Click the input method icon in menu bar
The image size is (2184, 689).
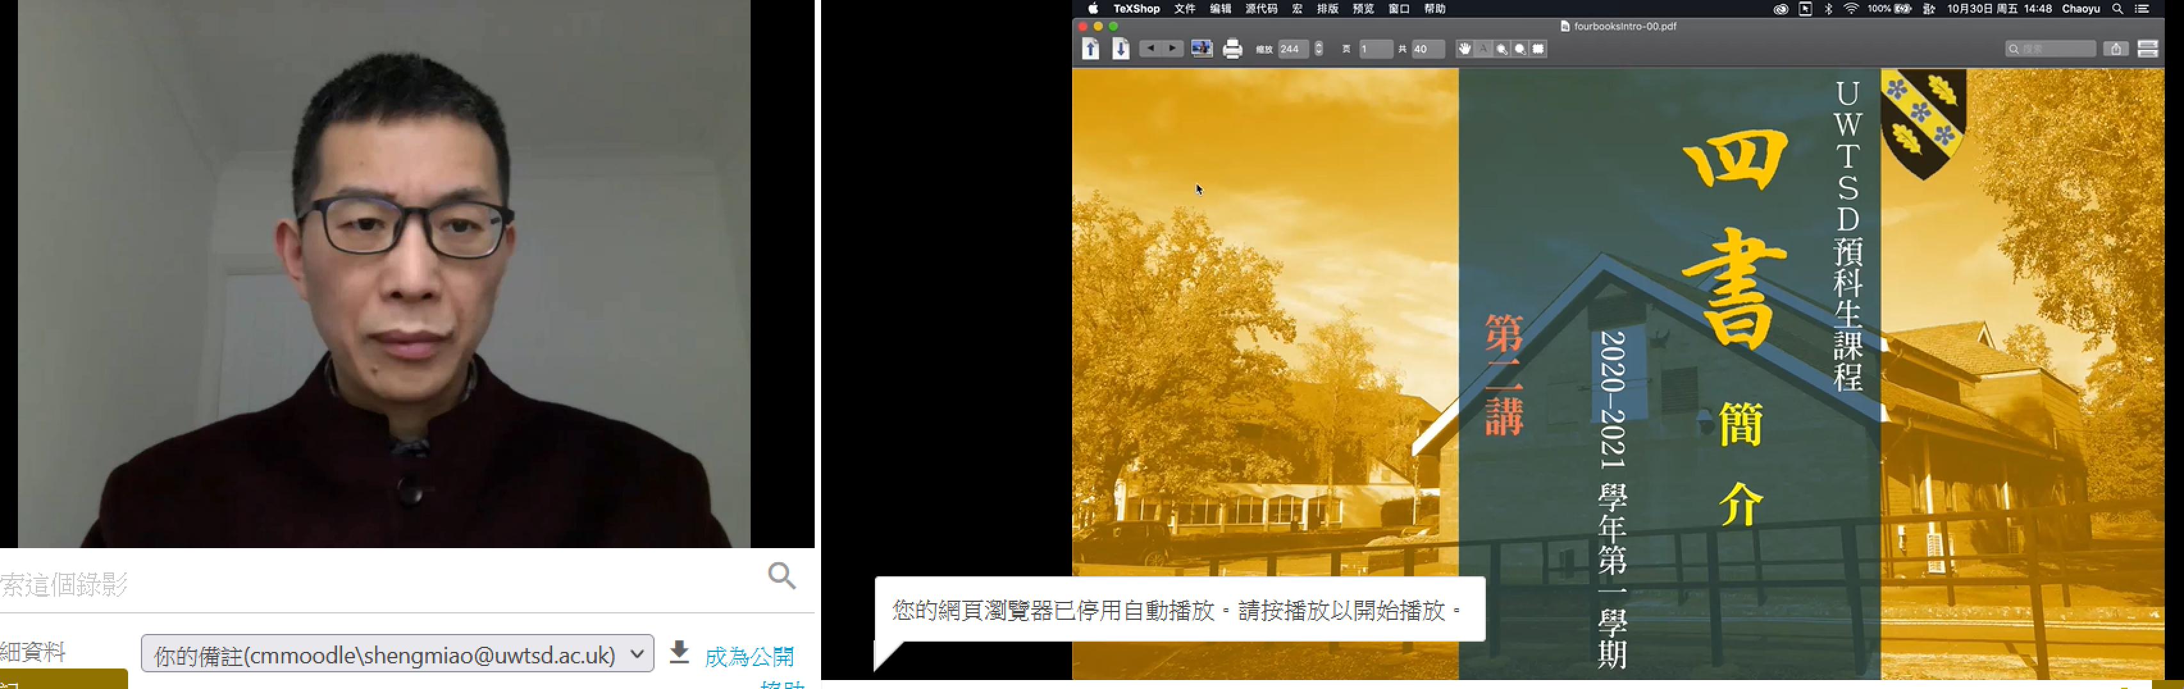tap(1929, 8)
